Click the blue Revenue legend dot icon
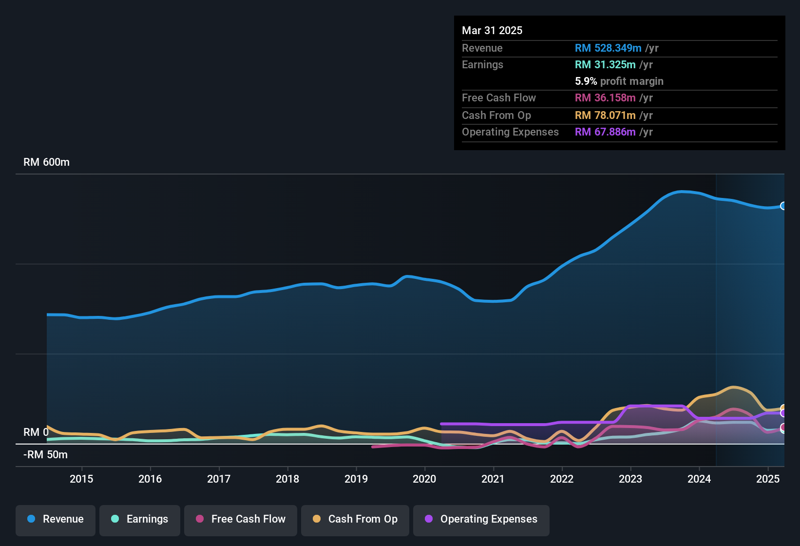Image resolution: width=800 pixels, height=546 pixels. click(30, 519)
